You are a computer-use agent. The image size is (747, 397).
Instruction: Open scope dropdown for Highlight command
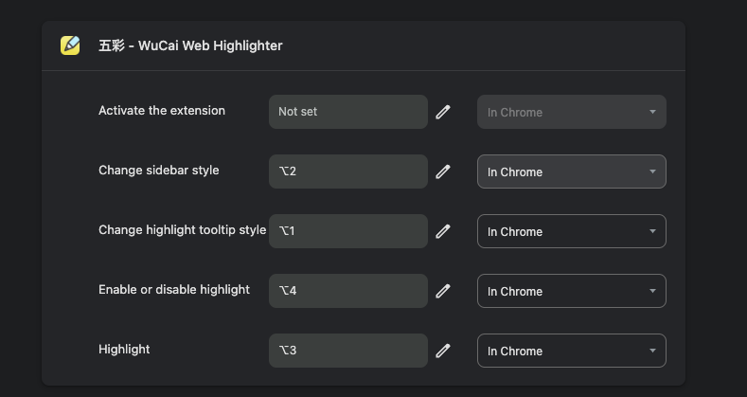tap(572, 351)
